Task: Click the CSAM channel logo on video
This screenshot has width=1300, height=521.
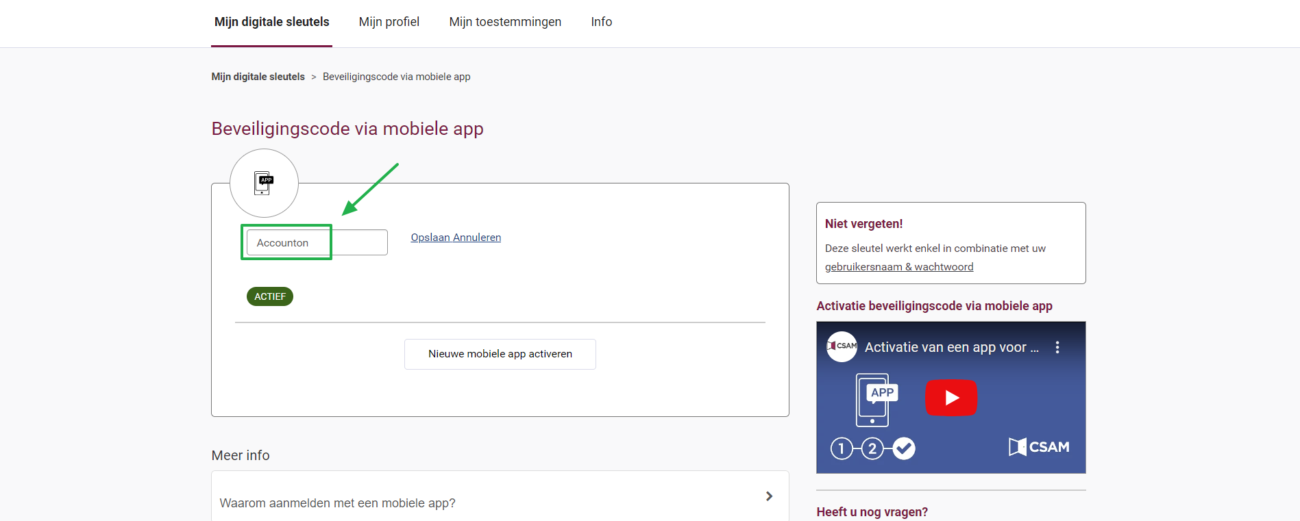Action: [x=842, y=346]
